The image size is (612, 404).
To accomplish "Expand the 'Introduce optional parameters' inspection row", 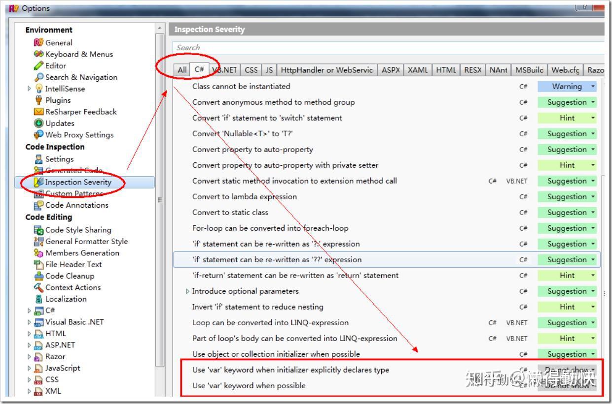I will point(188,291).
